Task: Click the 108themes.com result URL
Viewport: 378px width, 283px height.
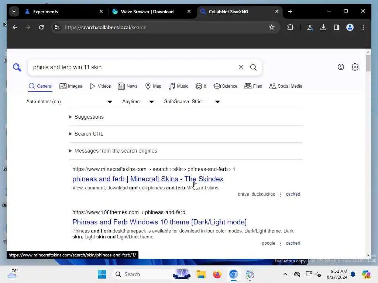Action: pos(129,213)
